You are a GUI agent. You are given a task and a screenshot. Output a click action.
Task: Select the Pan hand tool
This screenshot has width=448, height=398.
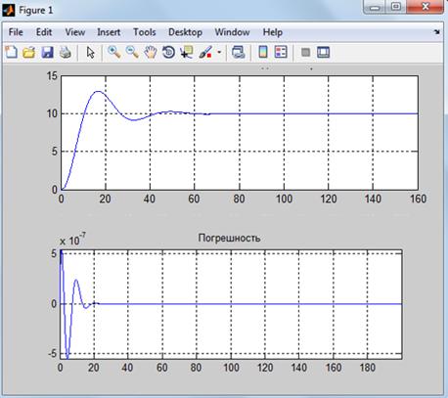151,52
